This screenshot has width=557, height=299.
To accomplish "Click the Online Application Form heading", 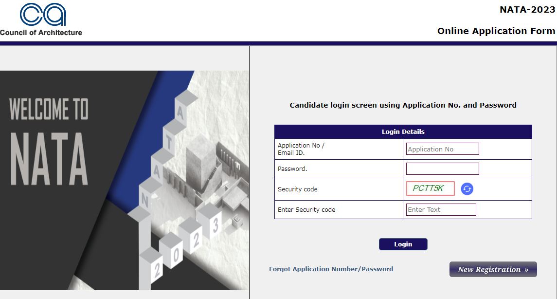I will pos(496,31).
